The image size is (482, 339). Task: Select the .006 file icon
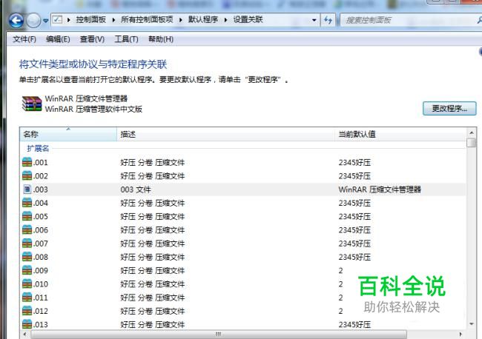(x=27, y=229)
